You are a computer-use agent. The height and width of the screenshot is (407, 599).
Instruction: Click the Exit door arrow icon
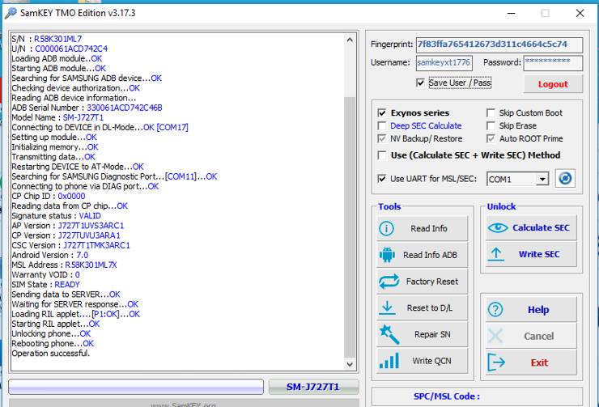click(496, 362)
